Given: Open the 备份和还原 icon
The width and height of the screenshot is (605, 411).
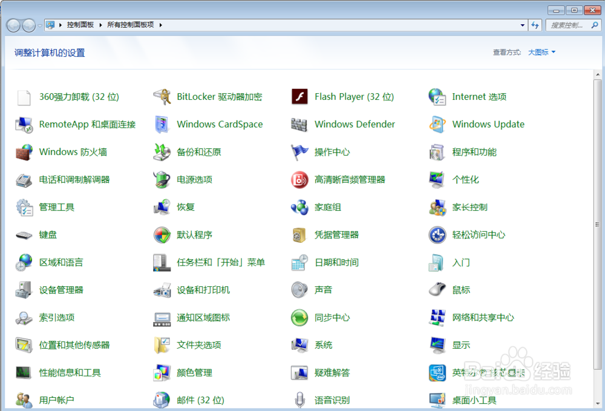Looking at the screenshot, I should pyautogui.click(x=162, y=152).
